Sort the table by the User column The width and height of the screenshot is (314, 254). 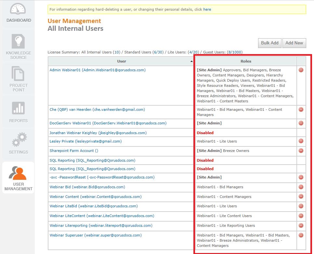121,61
